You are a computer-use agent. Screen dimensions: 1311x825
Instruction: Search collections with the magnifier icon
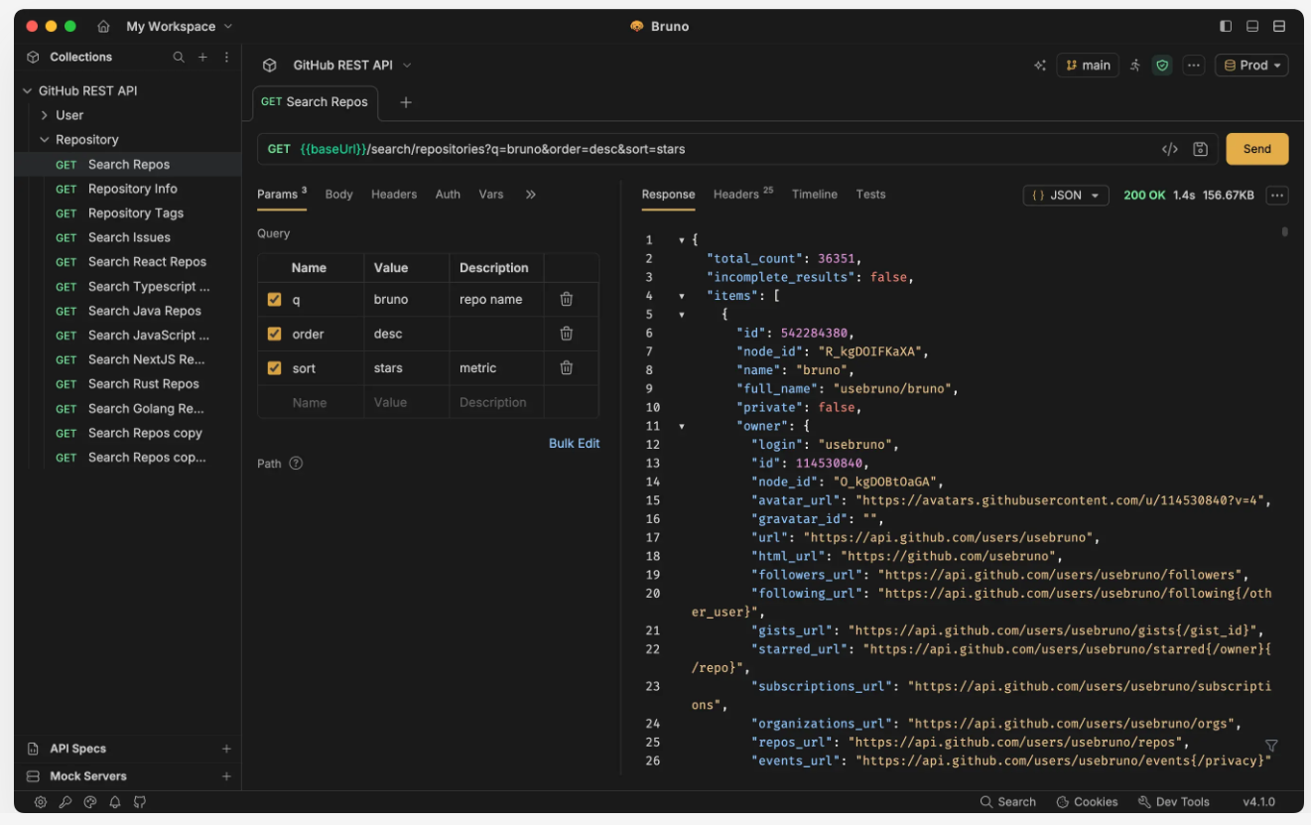click(179, 58)
